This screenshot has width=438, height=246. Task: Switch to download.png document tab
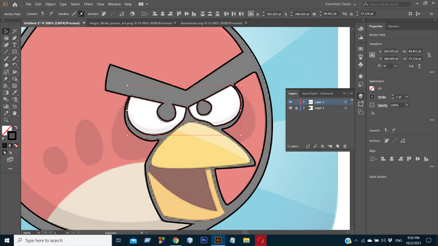pyautogui.click(x=211, y=23)
